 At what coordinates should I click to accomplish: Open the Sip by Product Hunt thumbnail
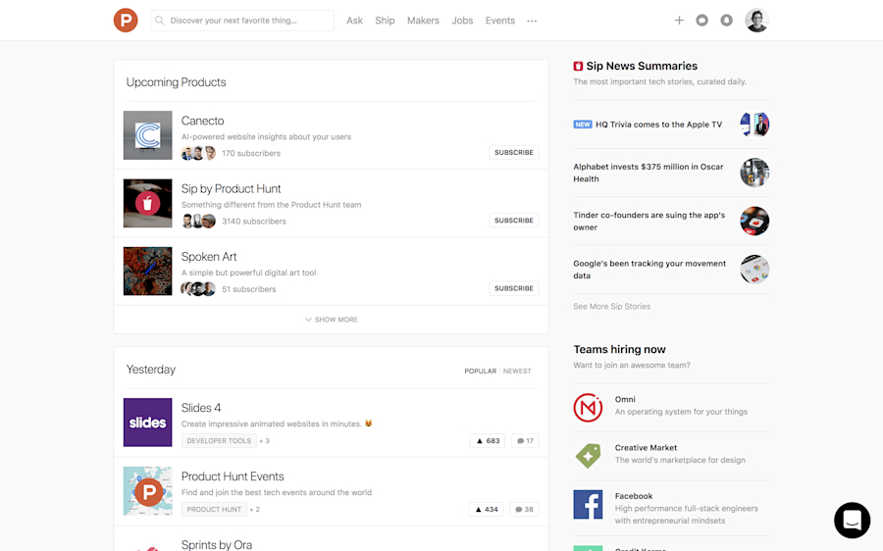click(147, 203)
